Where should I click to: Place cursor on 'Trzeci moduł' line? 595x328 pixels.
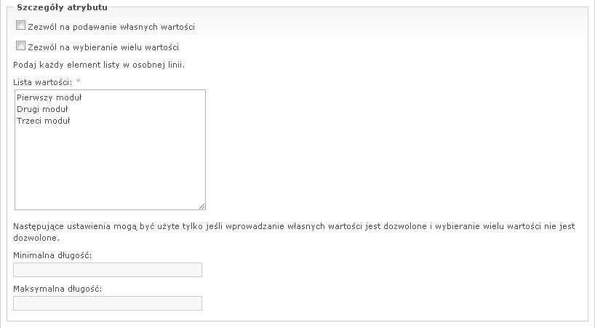tap(43, 121)
